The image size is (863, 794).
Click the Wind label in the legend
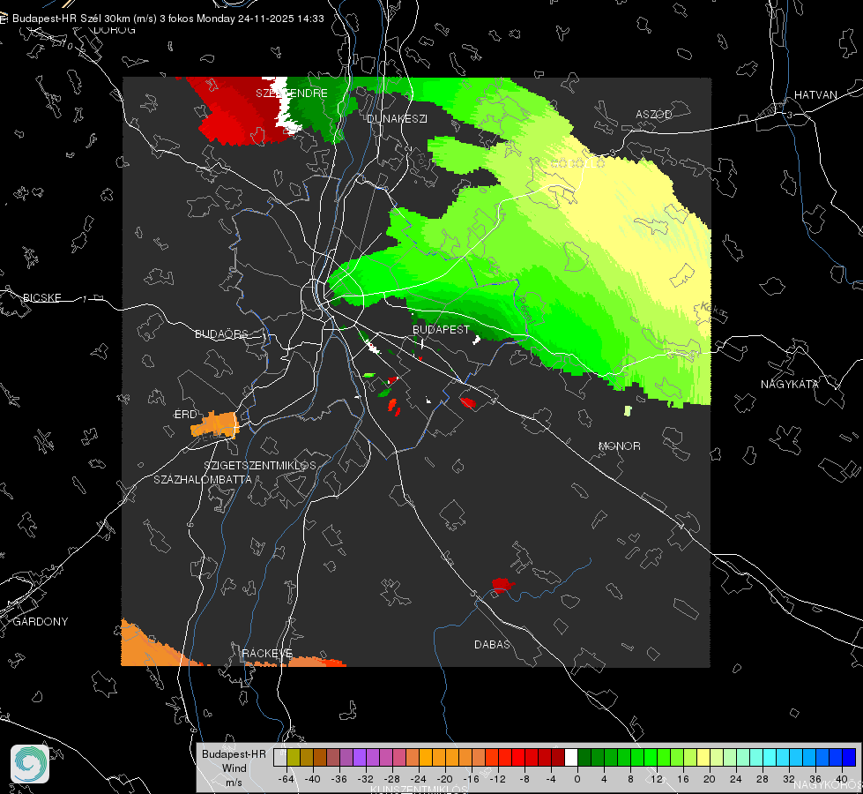(234, 768)
